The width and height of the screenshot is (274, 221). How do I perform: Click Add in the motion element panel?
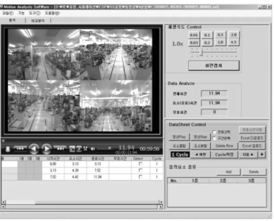click(x=229, y=172)
